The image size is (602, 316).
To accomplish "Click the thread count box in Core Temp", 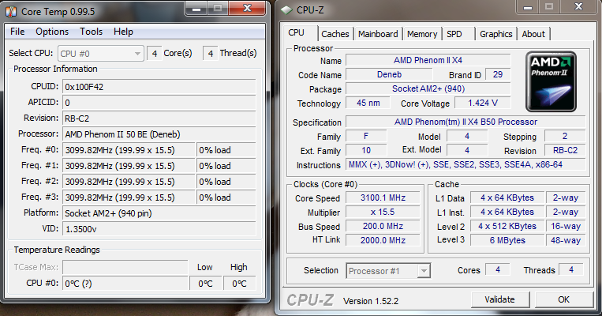I will (211, 54).
